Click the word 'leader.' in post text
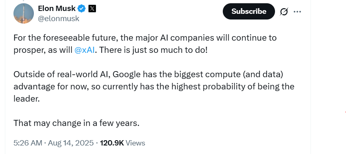 [27, 99]
